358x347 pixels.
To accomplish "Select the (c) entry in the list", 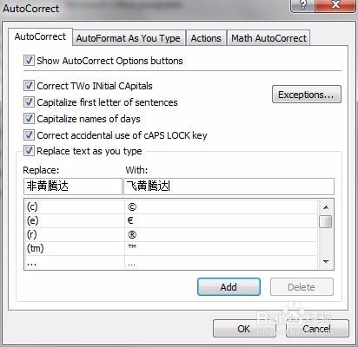I will pyautogui.click(x=171, y=207).
